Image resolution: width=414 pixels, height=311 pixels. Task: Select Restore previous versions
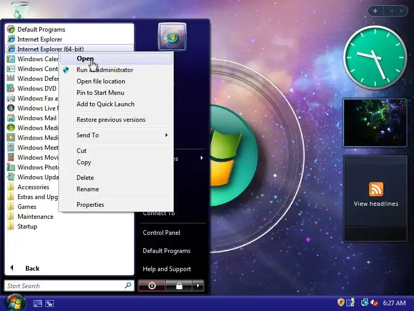coord(116,120)
